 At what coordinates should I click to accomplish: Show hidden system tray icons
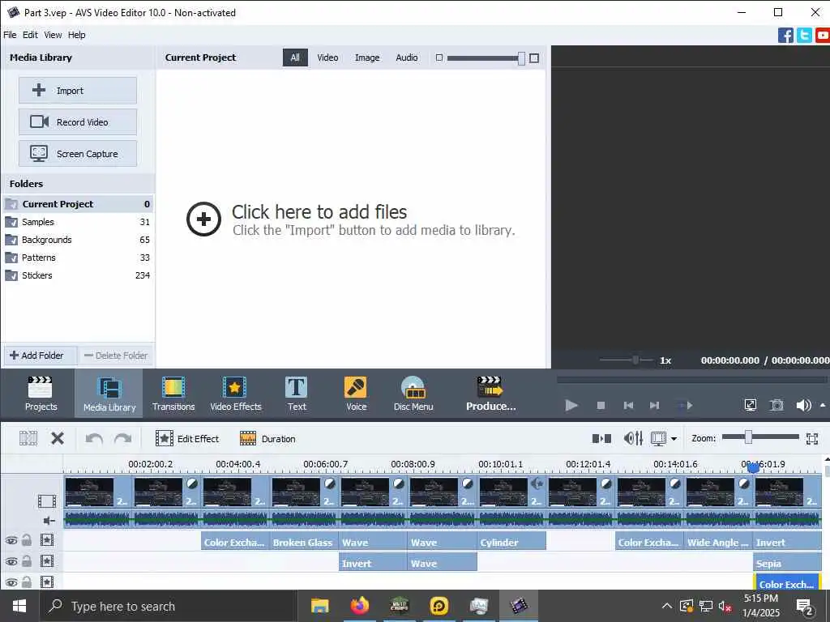(667, 606)
